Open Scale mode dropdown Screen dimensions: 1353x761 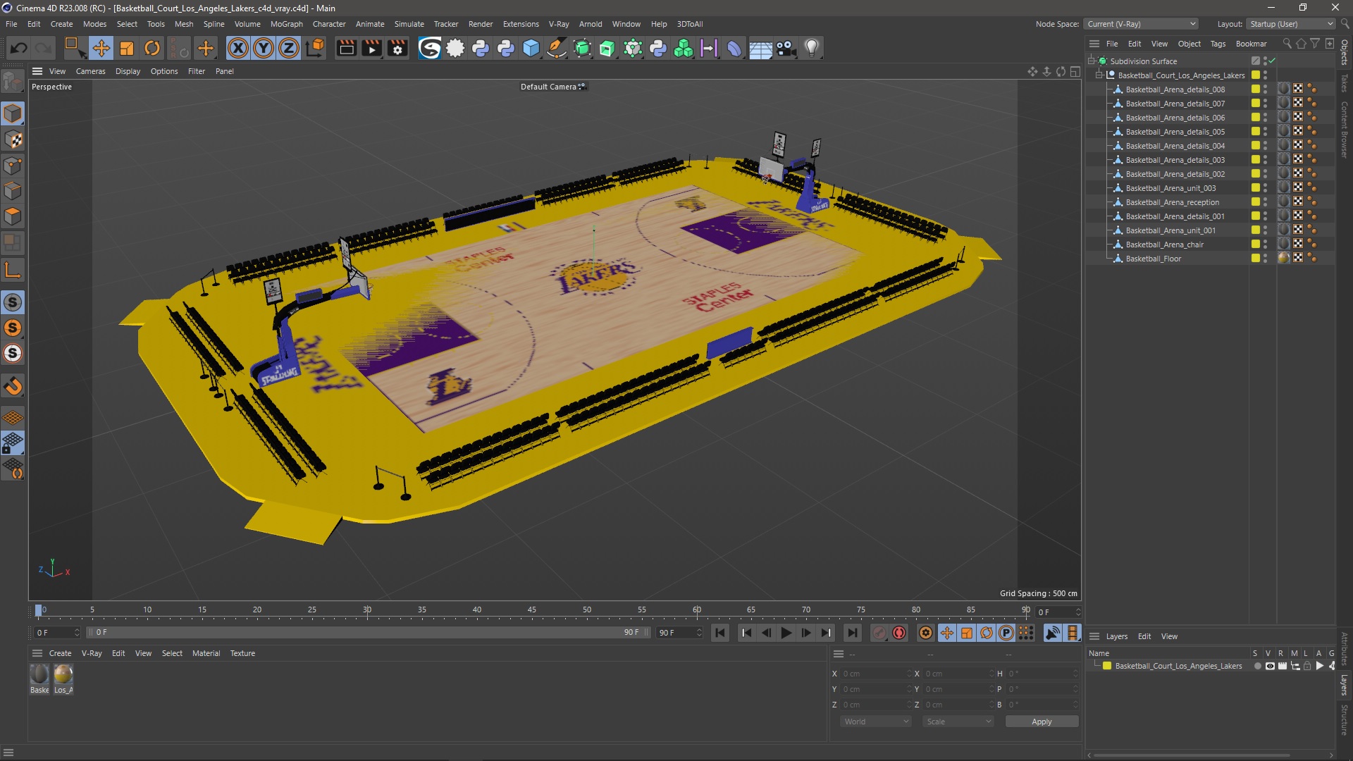958,722
